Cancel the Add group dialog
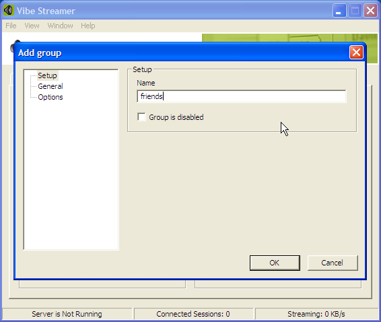The height and width of the screenshot is (322, 381). (x=333, y=263)
